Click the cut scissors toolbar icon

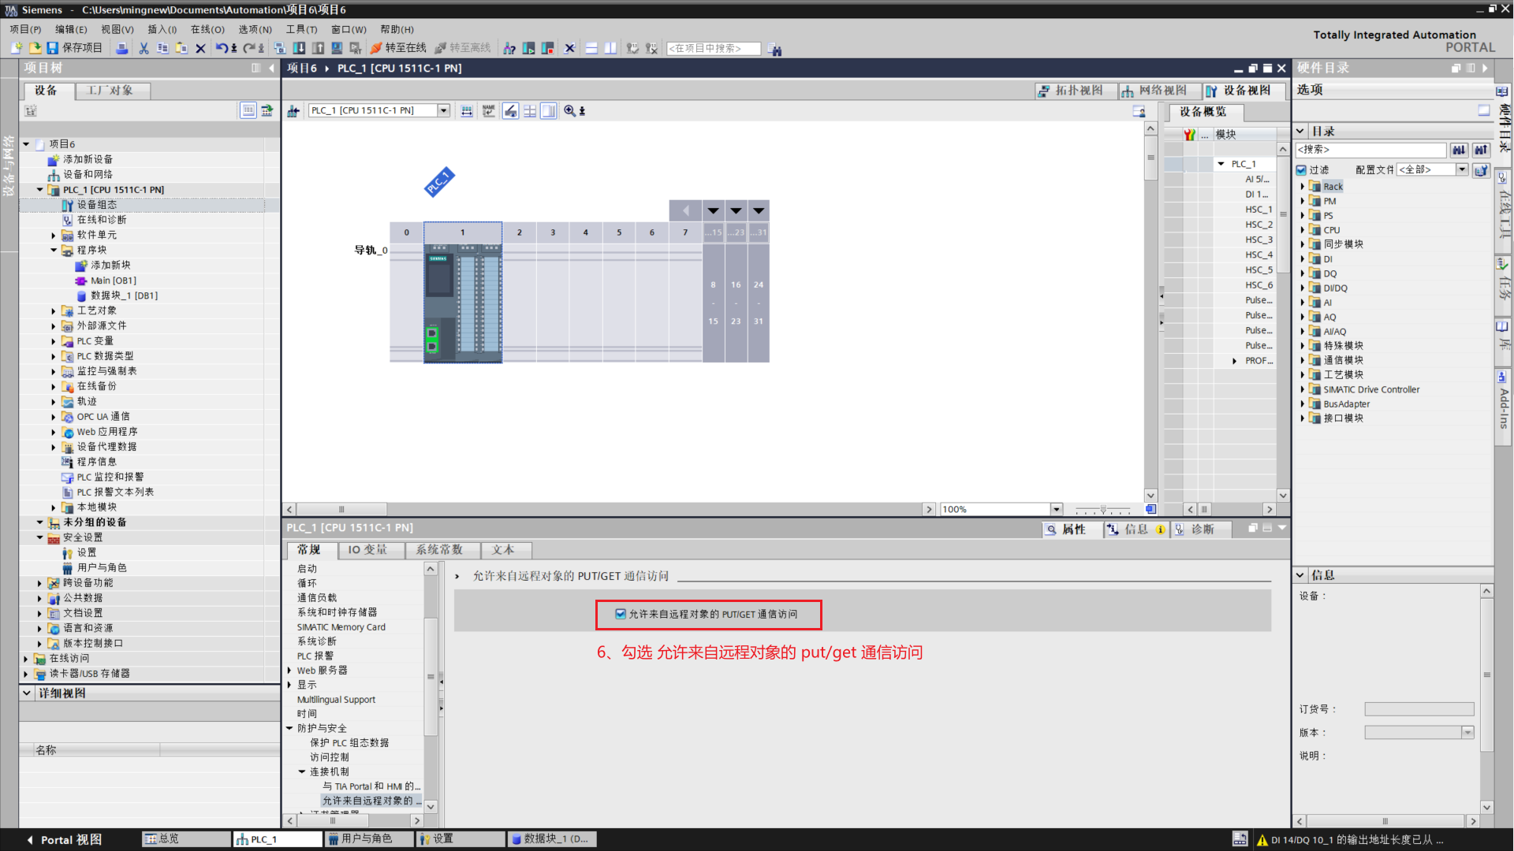pos(144,48)
